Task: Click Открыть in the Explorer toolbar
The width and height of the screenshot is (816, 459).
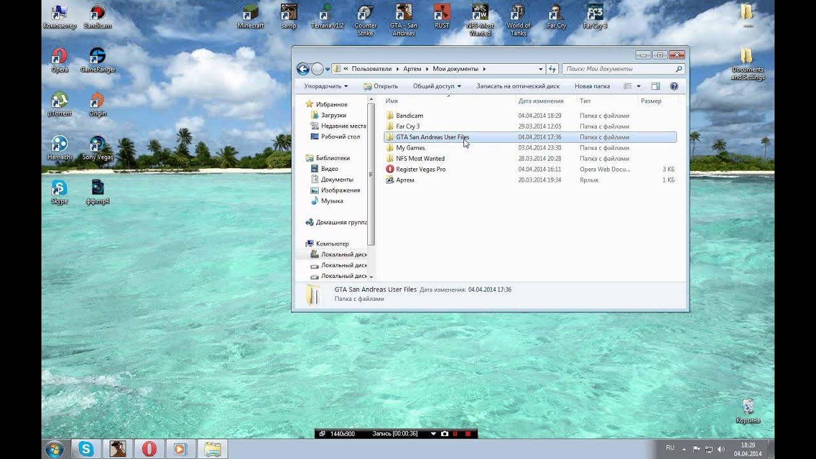Action: 381,86
